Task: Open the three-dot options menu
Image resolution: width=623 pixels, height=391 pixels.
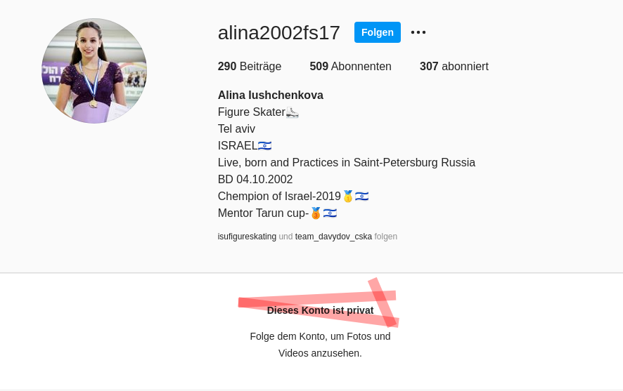Action: [418, 32]
